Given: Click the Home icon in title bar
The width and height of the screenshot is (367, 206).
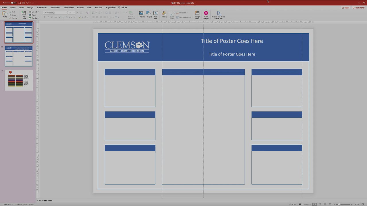Looking at the screenshot, I should [19, 3].
